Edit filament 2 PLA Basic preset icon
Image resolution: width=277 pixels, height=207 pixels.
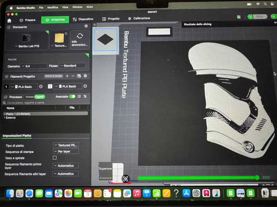(85, 86)
